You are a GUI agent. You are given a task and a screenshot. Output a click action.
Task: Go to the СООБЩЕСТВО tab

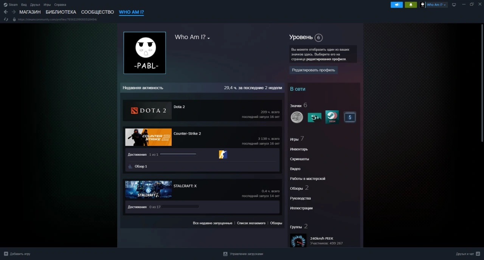(x=98, y=12)
